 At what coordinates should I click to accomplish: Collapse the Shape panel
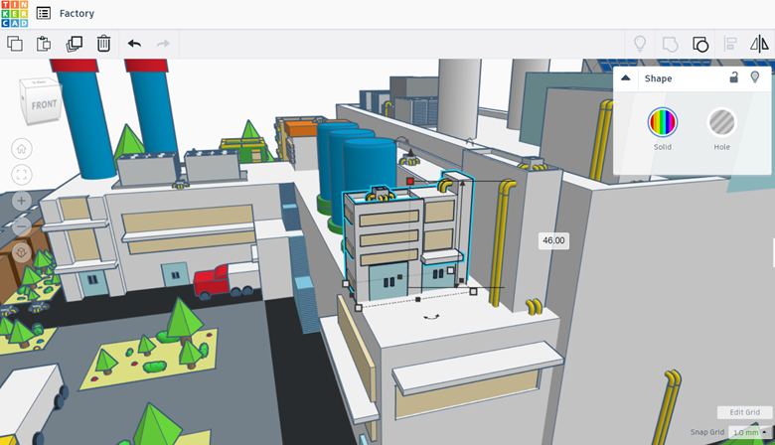tap(625, 78)
